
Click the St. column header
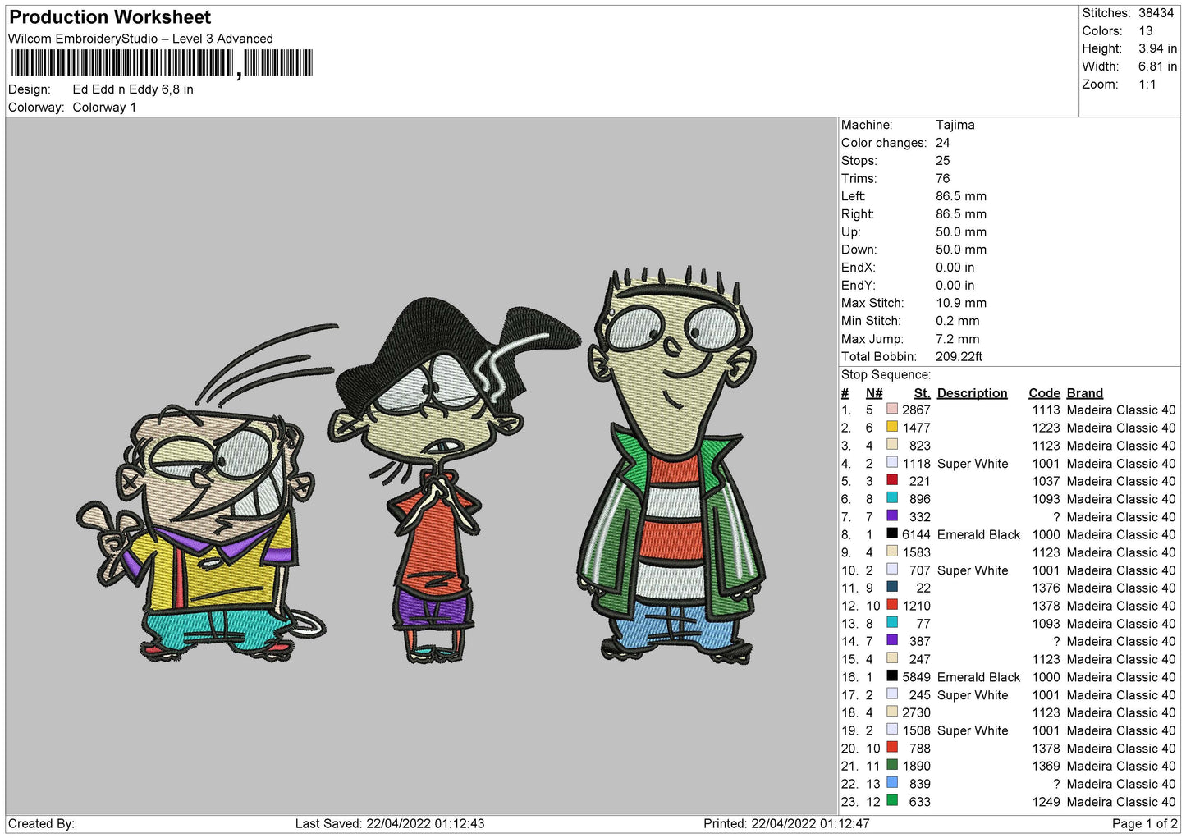click(922, 393)
